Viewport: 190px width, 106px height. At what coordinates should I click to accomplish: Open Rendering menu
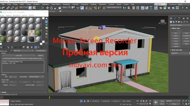click(66, 4)
